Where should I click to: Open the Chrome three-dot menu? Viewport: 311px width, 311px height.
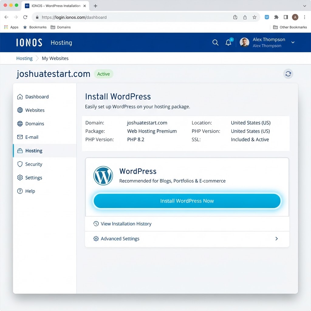pos(305,17)
